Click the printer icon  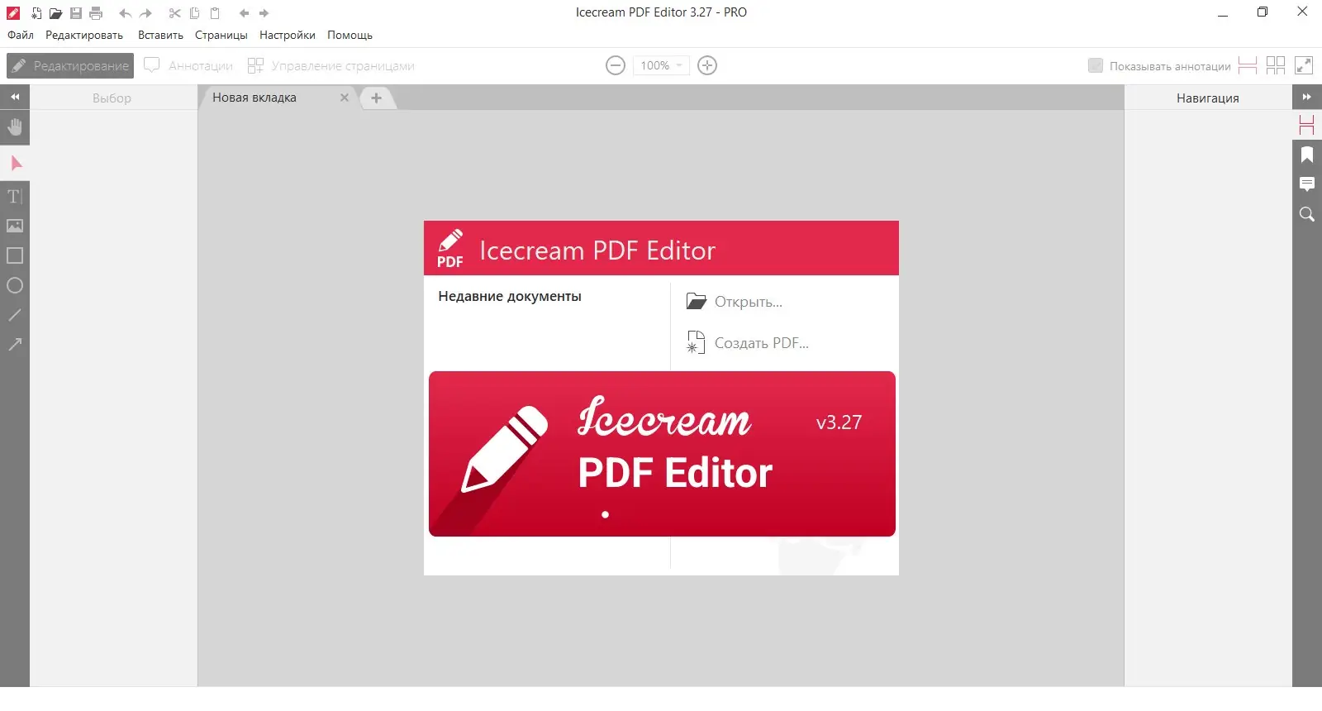tap(96, 13)
